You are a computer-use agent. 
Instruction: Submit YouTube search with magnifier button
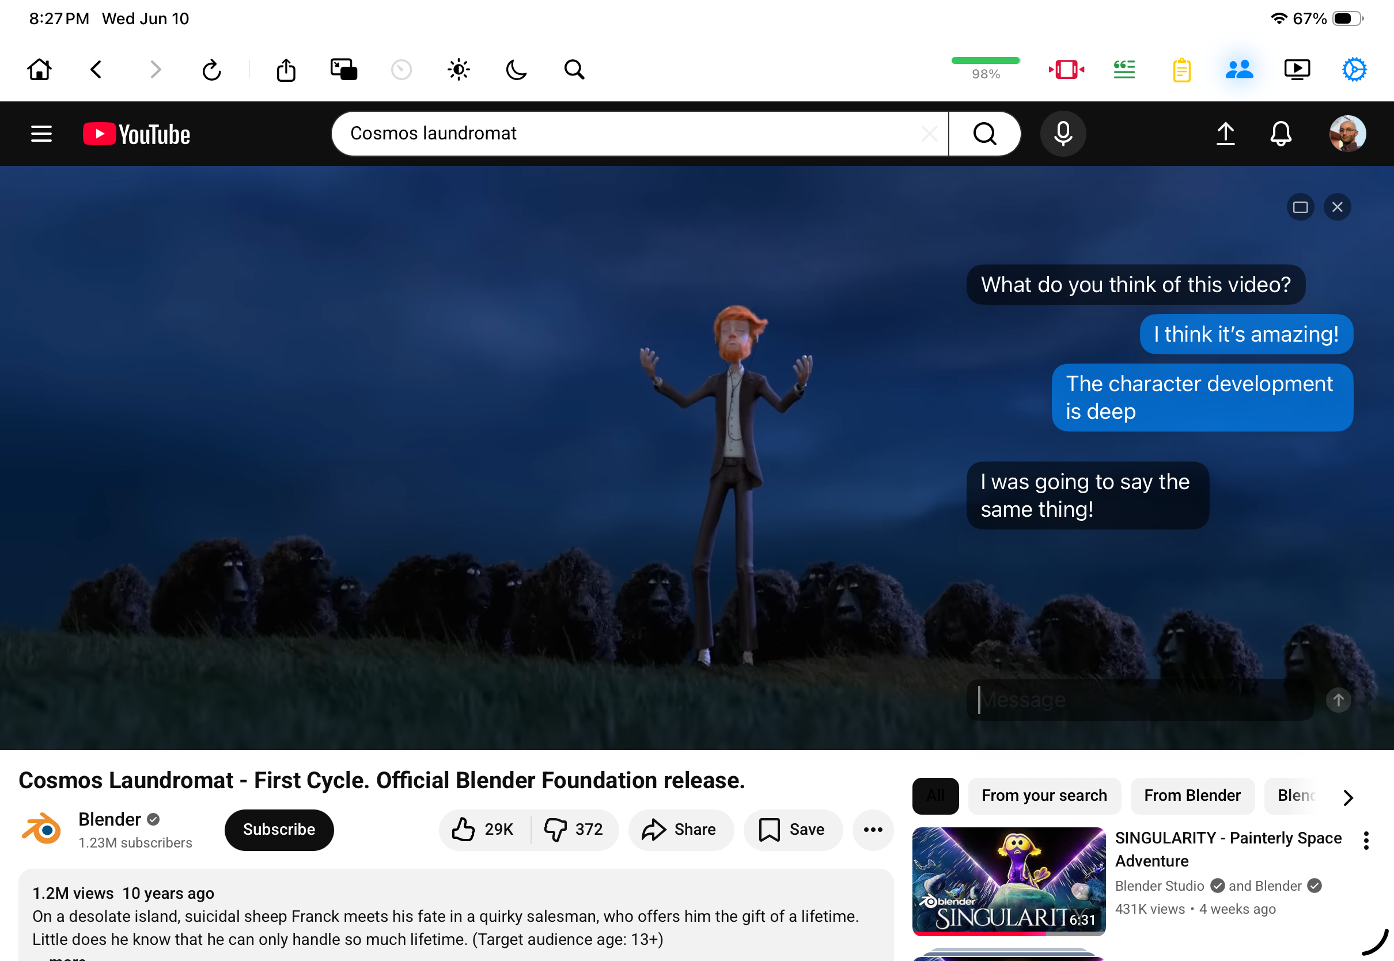(x=984, y=134)
